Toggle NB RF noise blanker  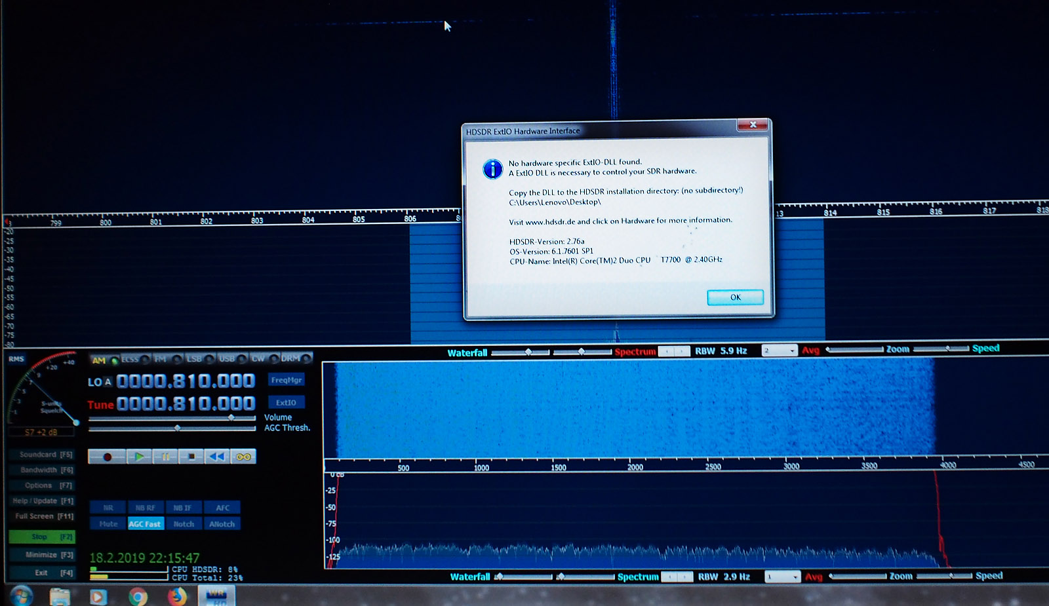pyautogui.click(x=145, y=508)
